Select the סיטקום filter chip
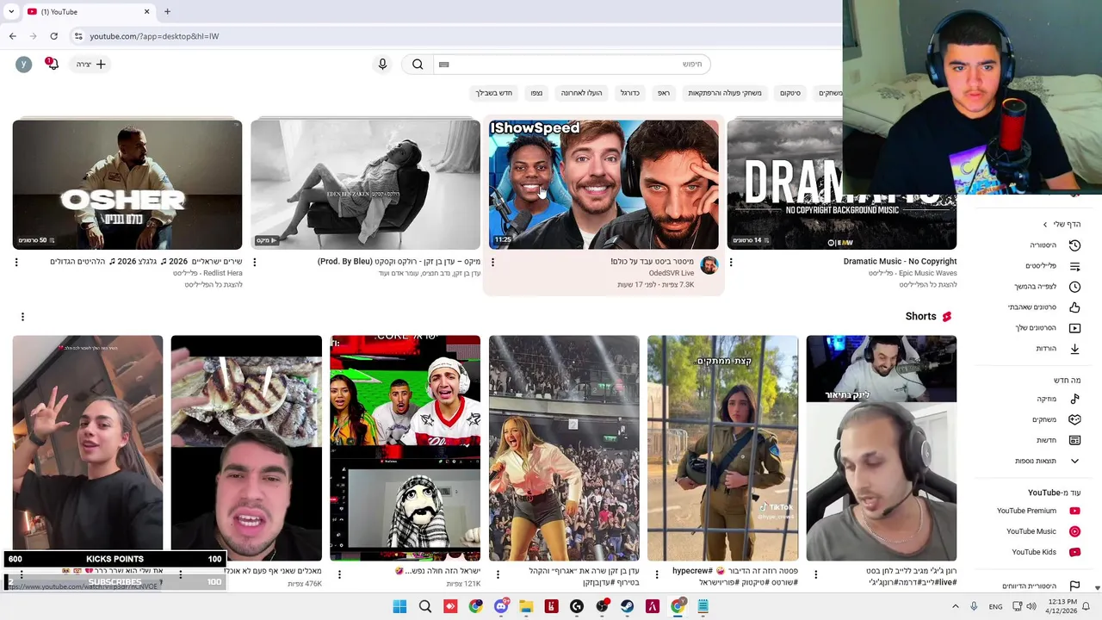This screenshot has height=620, width=1102. (x=790, y=92)
